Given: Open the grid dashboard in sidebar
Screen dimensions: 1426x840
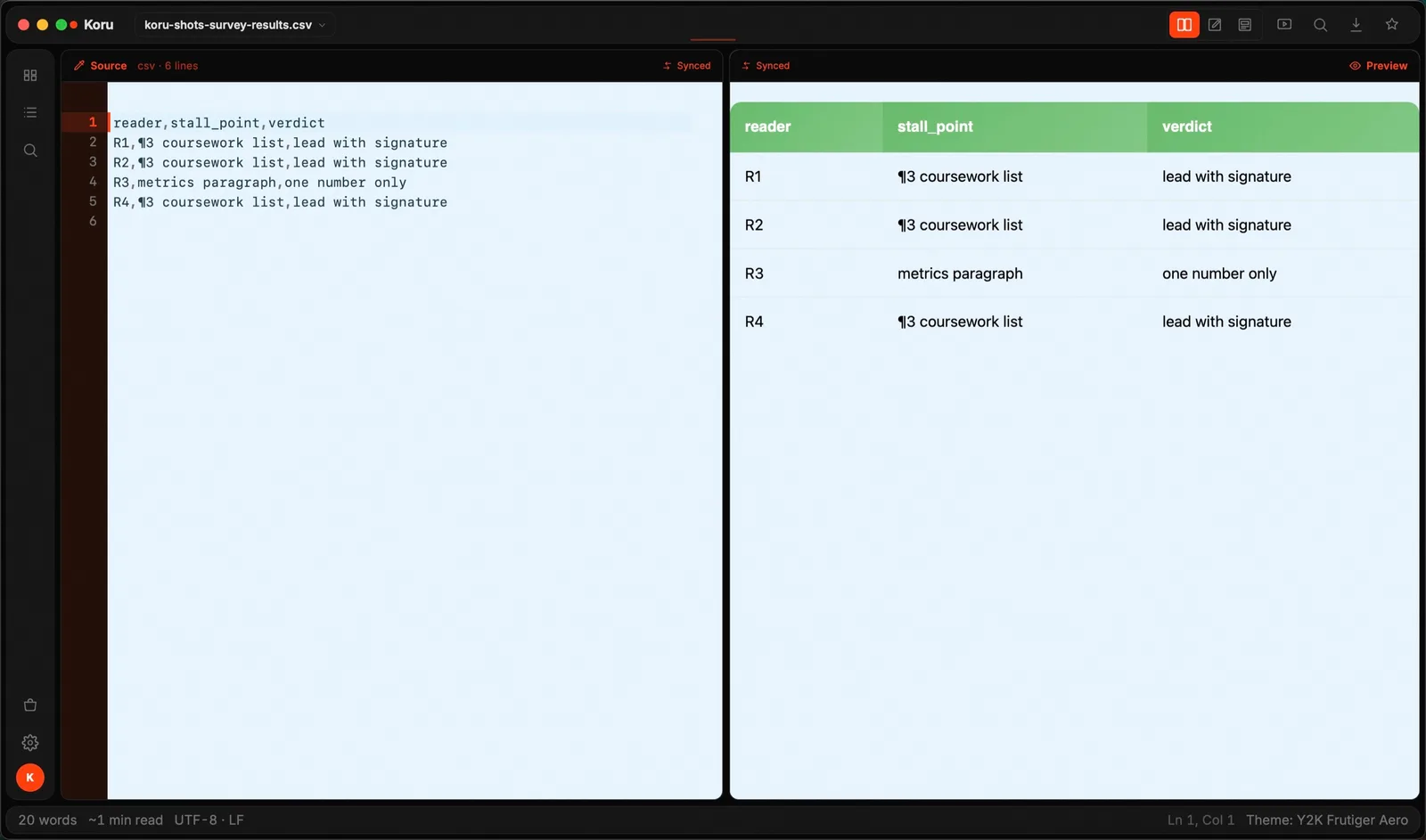Looking at the screenshot, I should pos(30,76).
